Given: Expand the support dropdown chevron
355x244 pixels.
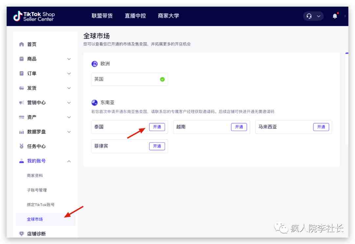Looking at the screenshot, I should 319,16.
